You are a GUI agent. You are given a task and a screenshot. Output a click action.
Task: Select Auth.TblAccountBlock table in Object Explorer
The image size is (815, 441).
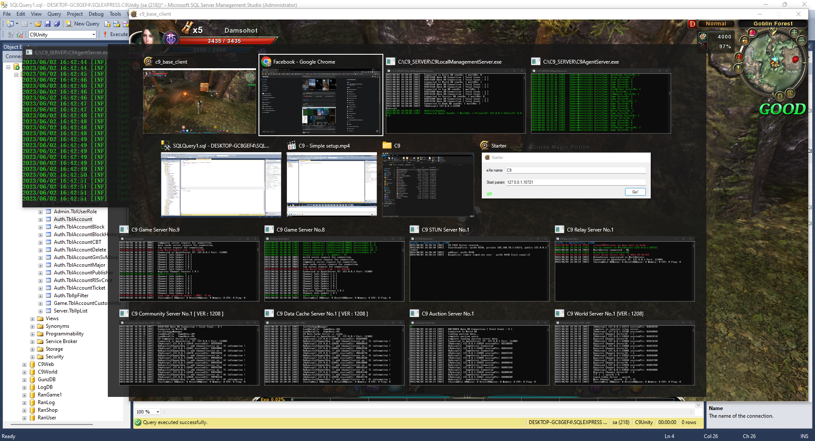pos(79,227)
